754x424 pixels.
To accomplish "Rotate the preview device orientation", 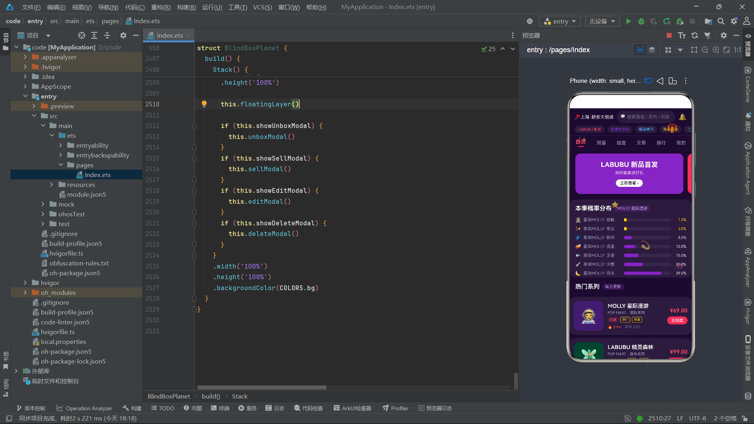I will click(673, 81).
